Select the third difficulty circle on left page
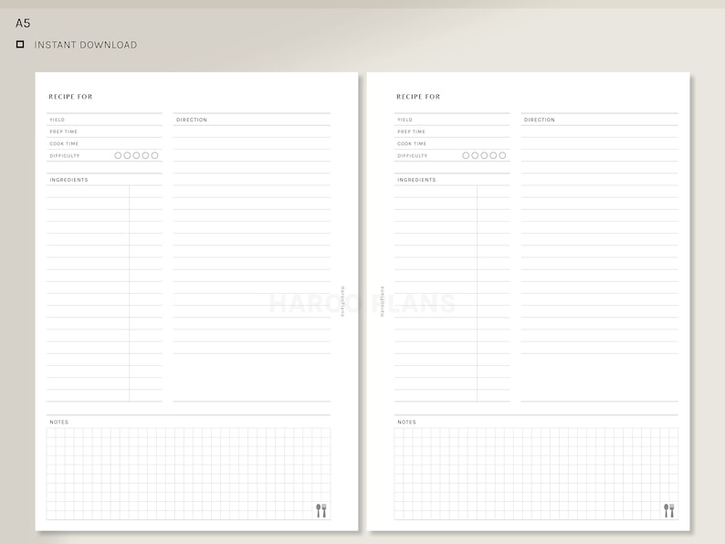725x544 pixels. coord(136,156)
